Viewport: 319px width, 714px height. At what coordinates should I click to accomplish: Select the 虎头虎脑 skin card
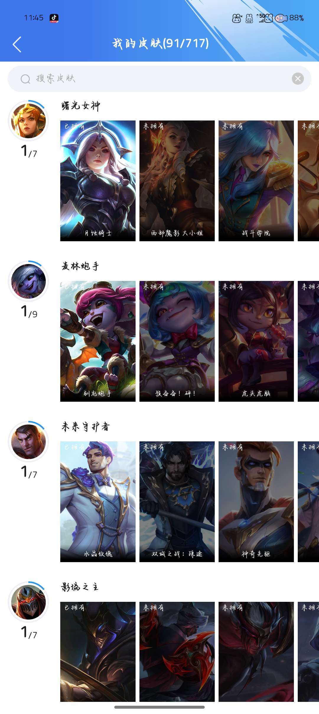(x=256, y=341)
